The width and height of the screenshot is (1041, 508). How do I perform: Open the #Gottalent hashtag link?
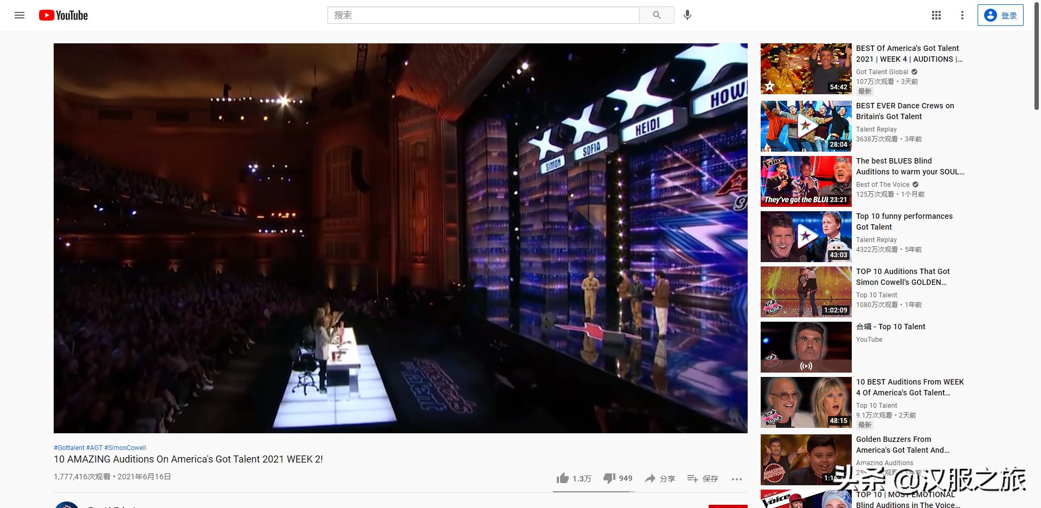(x=69, y=448)
